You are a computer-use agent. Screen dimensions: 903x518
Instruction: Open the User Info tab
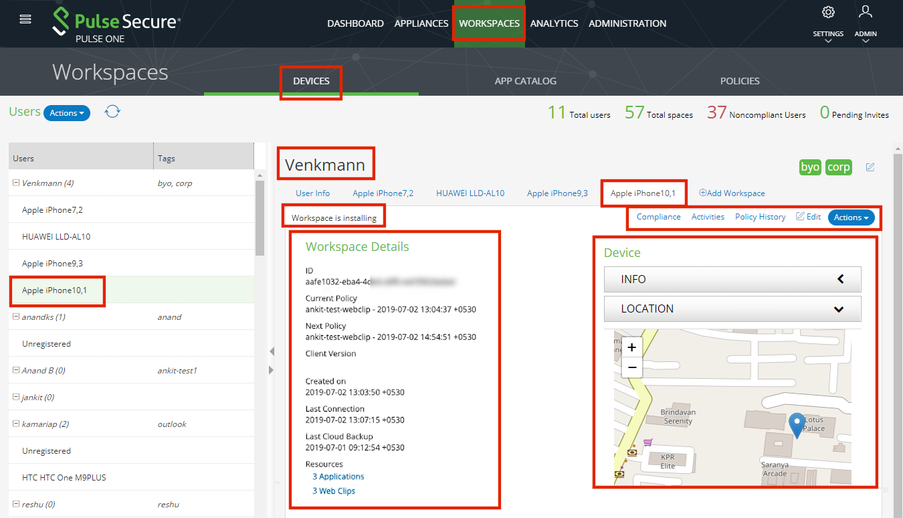(313, 193)
